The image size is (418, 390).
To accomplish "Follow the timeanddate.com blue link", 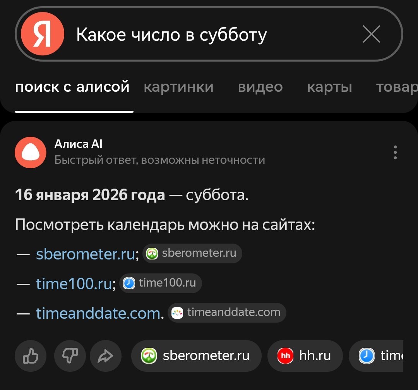I will coord(98,313).
